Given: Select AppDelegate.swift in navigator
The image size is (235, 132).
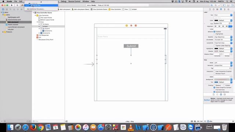Looking at the screenshot, I should [x=14, y=17].
